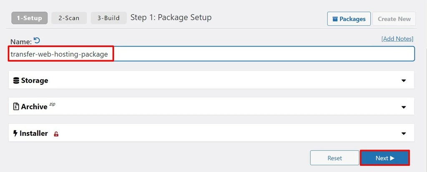The width and height of the screenshot is (427, 172).
Task: Select the 3-Build step tab
Action: tap(108, 18)
